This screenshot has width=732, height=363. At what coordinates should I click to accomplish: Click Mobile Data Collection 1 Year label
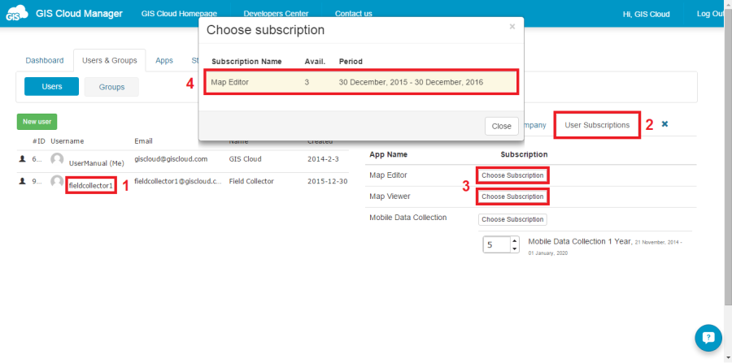pos(579,241)
